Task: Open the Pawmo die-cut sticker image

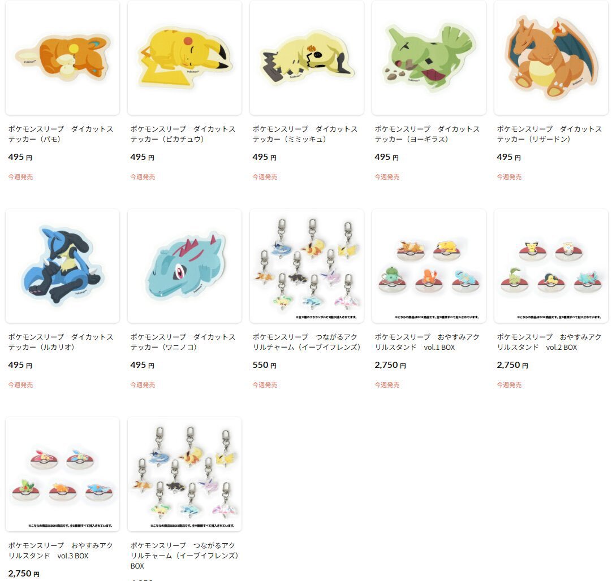Action: 62,58
